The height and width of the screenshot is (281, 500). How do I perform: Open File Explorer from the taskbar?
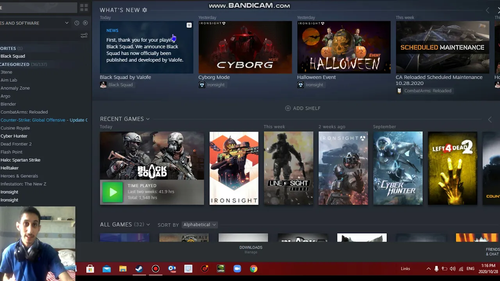[x=123, y=269]
